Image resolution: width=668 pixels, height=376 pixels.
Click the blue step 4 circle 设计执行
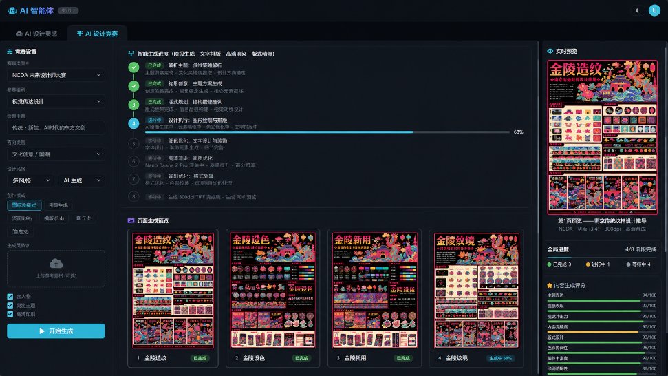point(133,123)
